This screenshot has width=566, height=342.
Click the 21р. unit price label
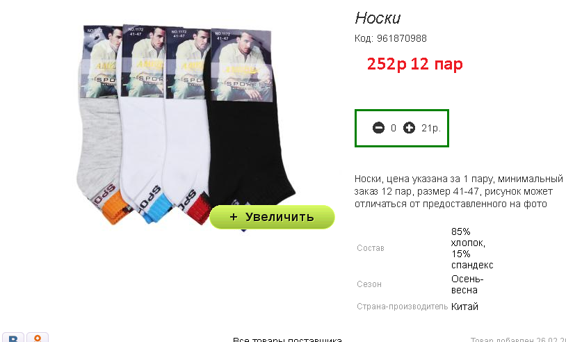pyautogui.click(x=431, y=128)
